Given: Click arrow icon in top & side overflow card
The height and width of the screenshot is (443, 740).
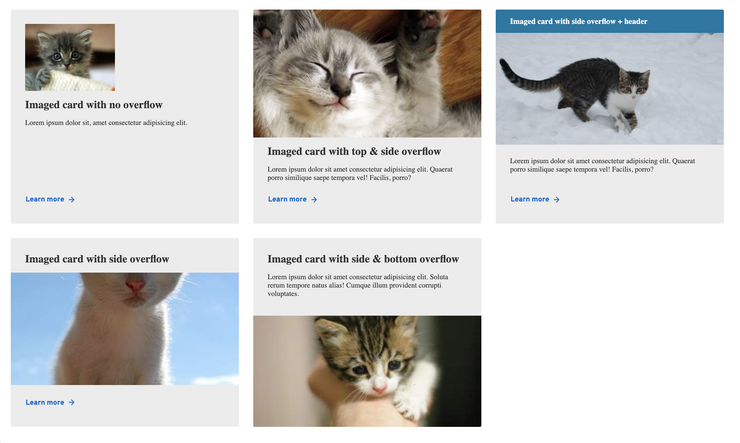Looking at the screenshot, I should [x=314, y=199].
